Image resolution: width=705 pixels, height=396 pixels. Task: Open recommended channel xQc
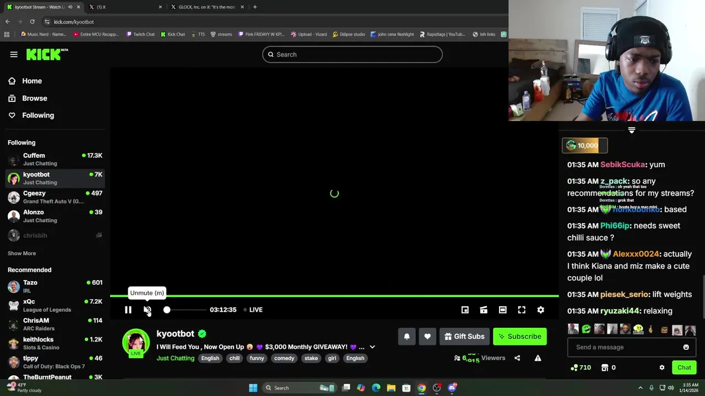(55, 305)
